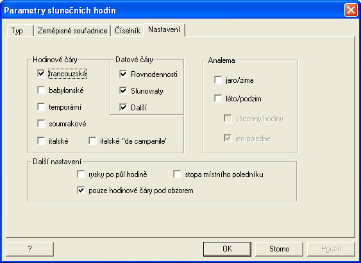The image size is (361, 263).
Task: Confirm settings with OK button
Action: [x=227, y=249]
